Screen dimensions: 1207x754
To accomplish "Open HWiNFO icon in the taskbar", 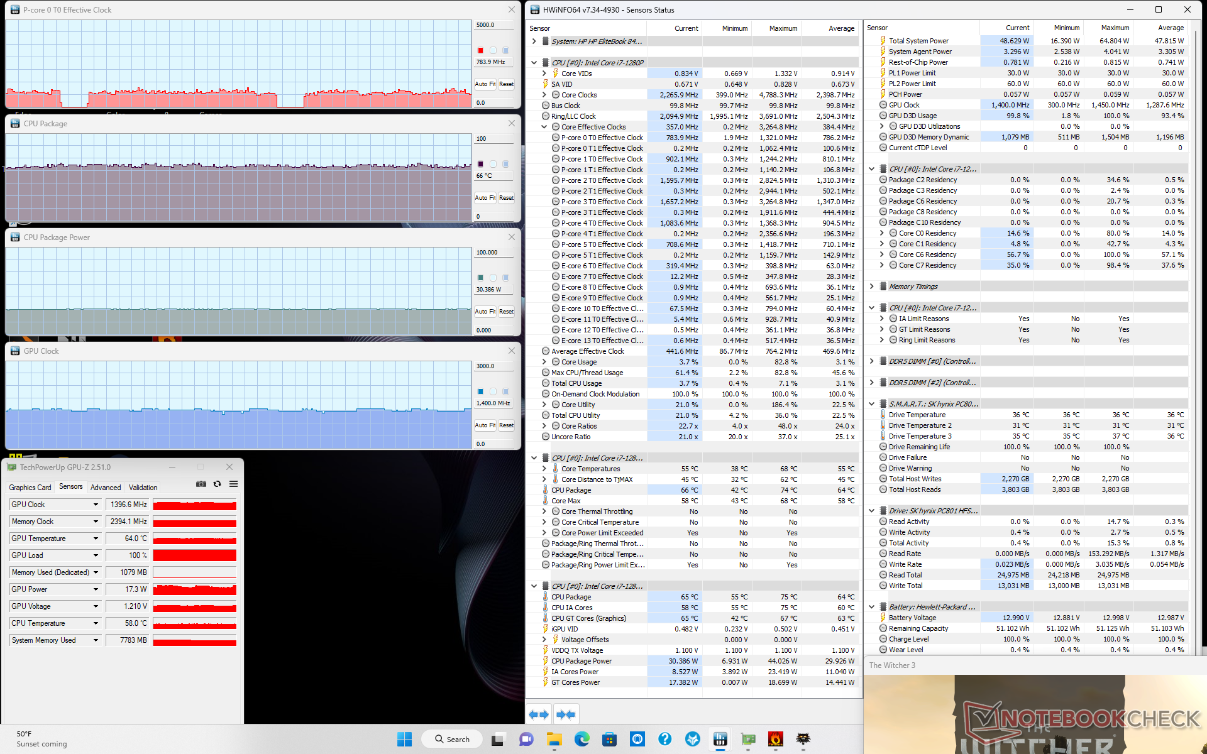I will click(x=720, y=739).
